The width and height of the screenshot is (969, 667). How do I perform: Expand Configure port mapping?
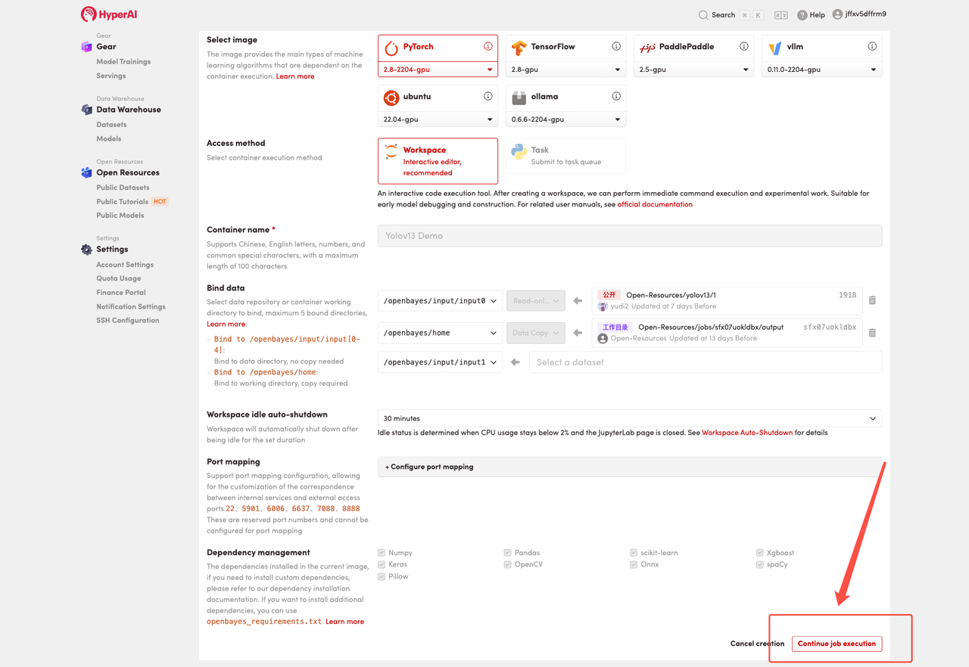pos(630,467)
